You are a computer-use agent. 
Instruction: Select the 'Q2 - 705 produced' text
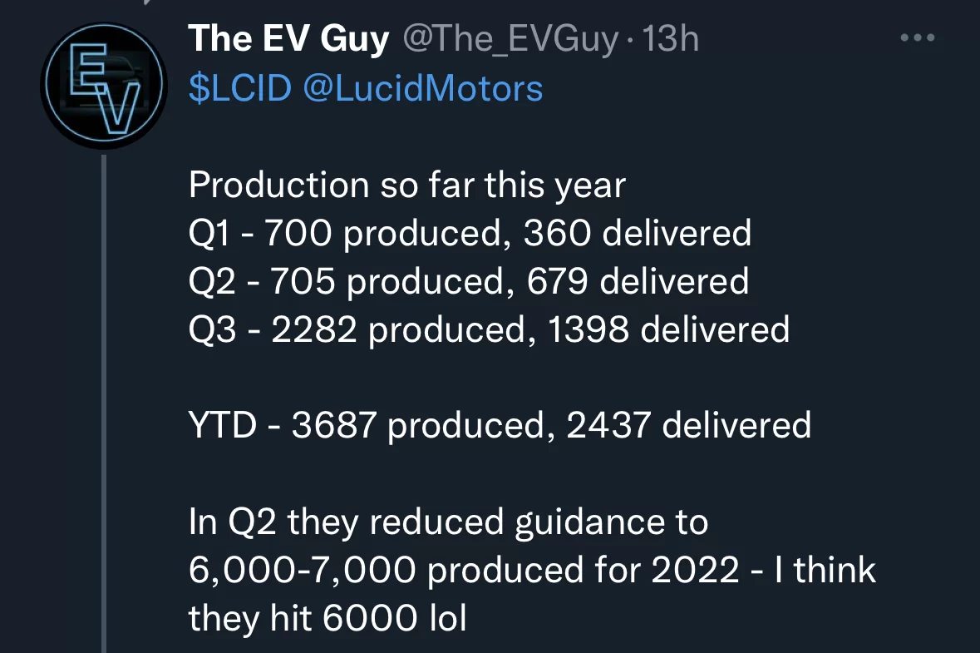tap(347, 281)
